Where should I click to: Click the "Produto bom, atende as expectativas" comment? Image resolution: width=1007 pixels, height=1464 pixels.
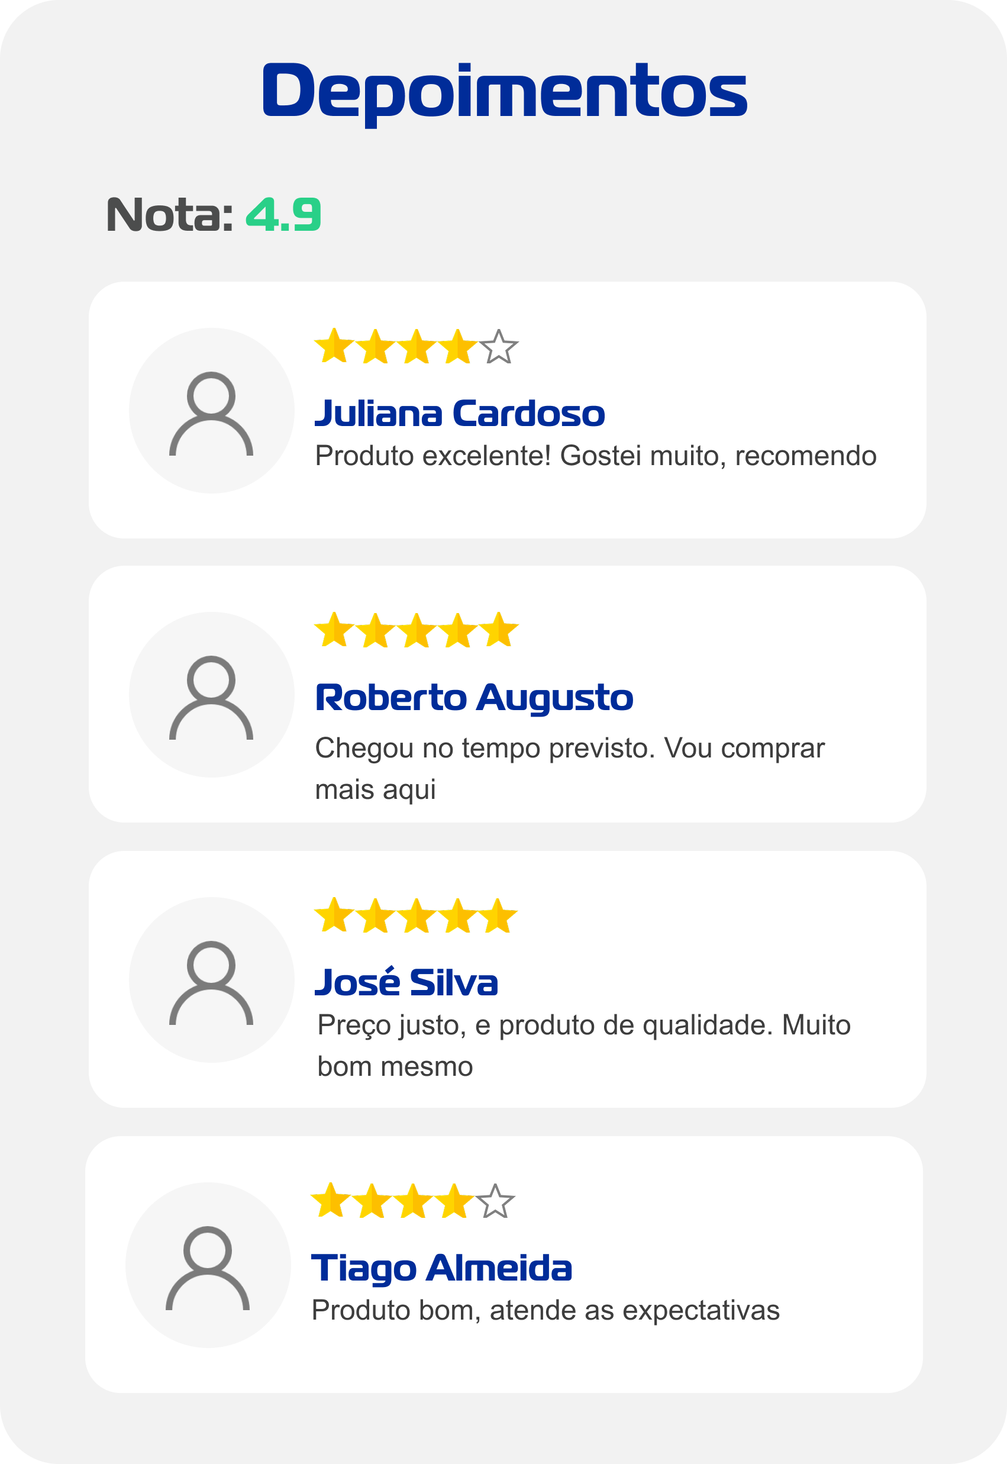[x=545, y=1310]
